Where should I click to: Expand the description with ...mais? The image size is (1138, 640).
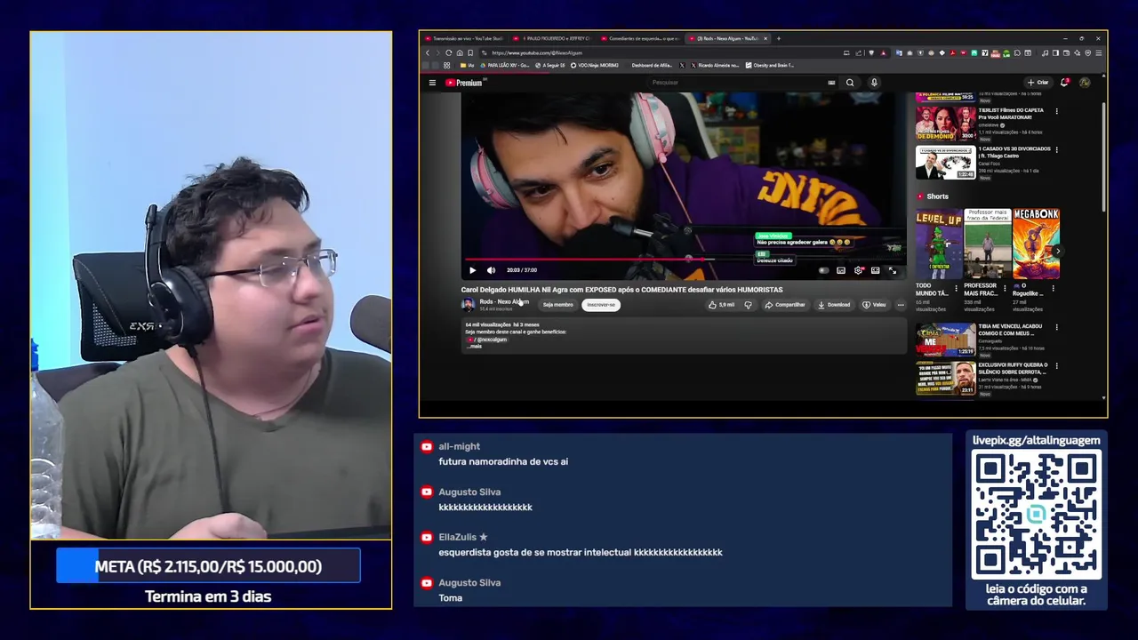click(x=473, y=346)
